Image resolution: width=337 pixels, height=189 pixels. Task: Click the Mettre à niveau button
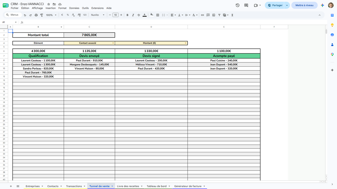[304, 5]
